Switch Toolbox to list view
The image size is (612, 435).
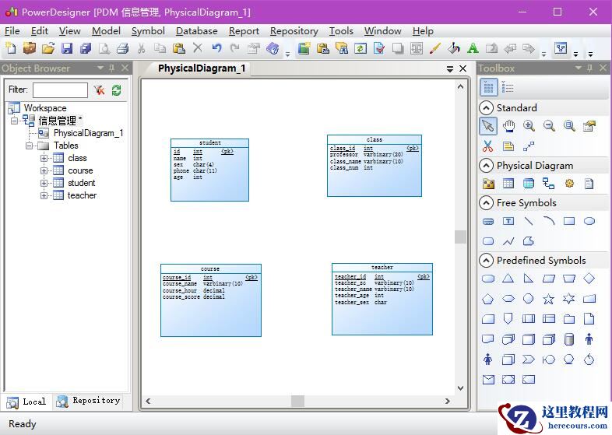coord(508,88)
